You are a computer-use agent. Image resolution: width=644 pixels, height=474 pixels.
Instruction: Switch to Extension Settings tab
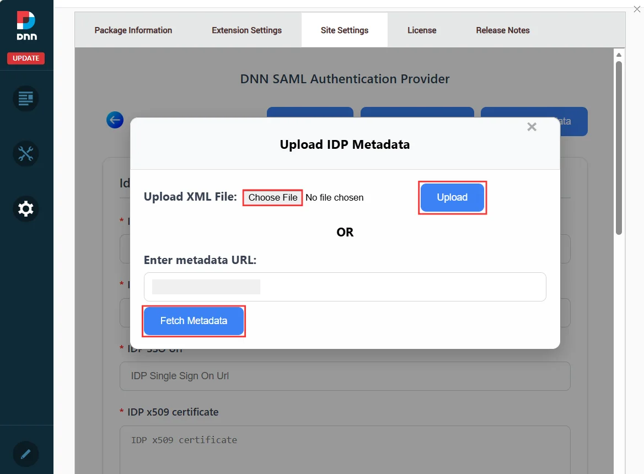[247, 30]
